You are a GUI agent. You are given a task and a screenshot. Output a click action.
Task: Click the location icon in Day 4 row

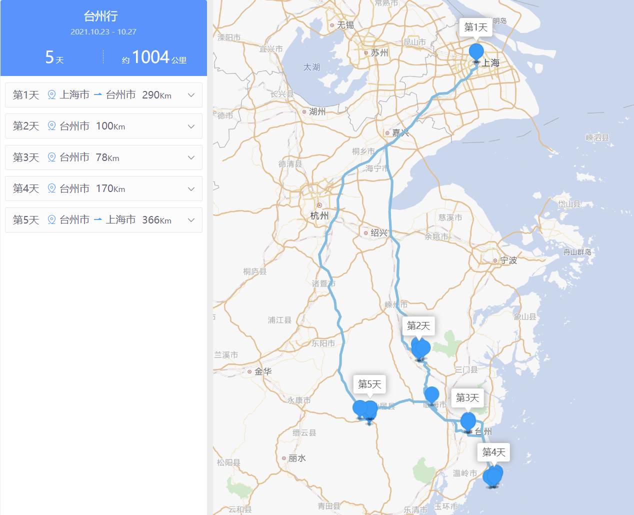pos(51,188)
